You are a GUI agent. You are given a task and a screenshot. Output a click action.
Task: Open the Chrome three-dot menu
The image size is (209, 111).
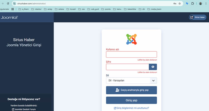click(206, 4)
